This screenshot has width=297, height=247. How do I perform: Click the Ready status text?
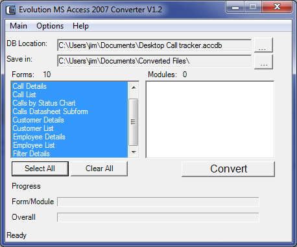tap(17, 235)
